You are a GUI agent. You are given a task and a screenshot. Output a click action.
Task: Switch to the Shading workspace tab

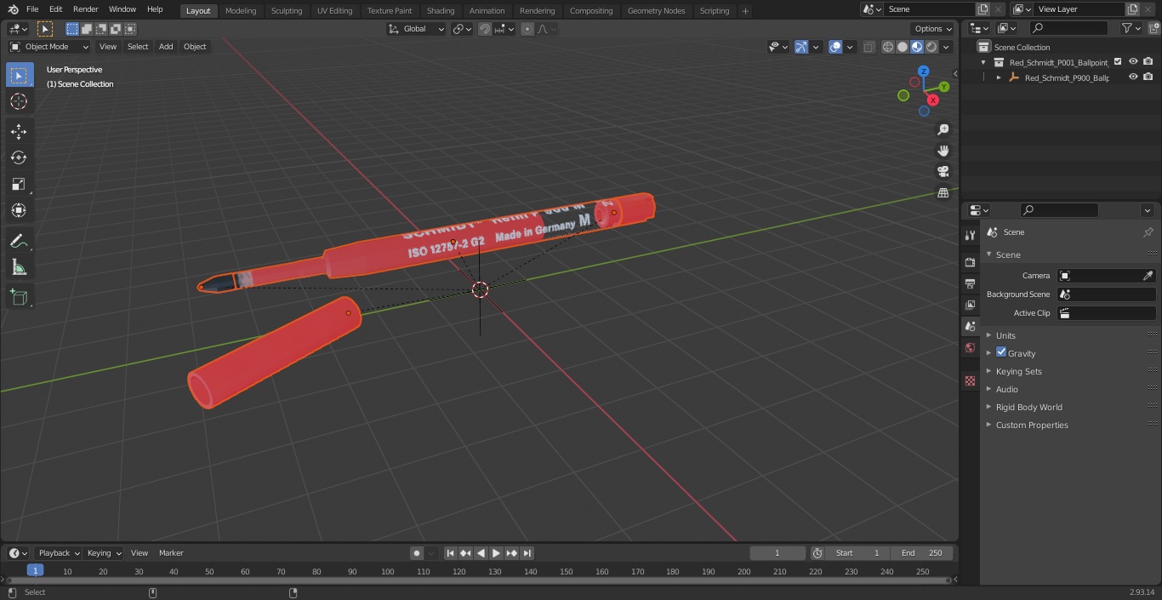click(441, 11)
